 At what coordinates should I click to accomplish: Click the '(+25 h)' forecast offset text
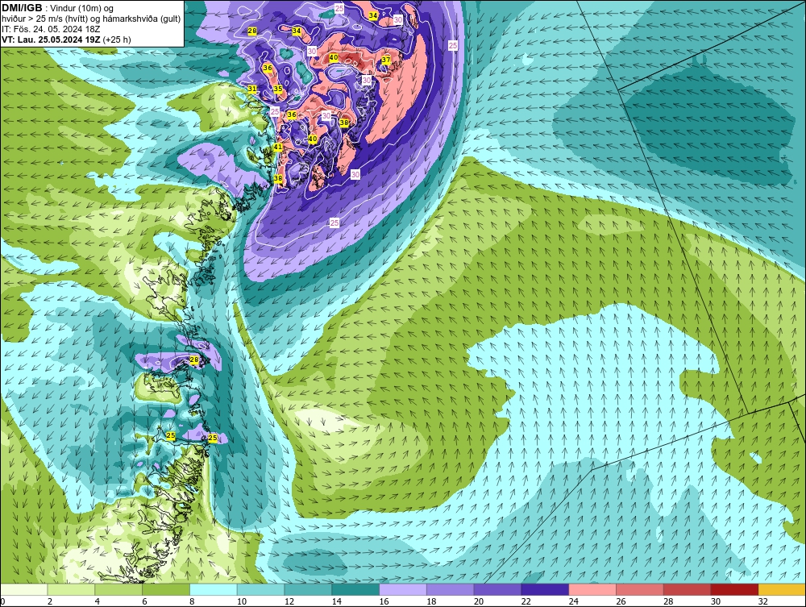click(117, 39)
